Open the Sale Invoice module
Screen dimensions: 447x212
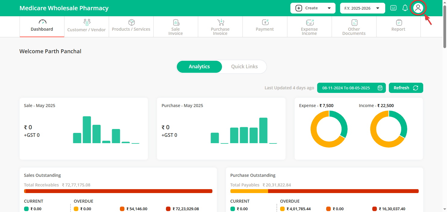(176, 27)
